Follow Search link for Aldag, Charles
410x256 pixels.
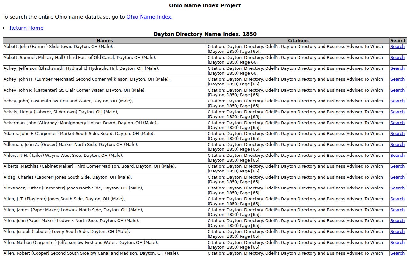[398, 177]
